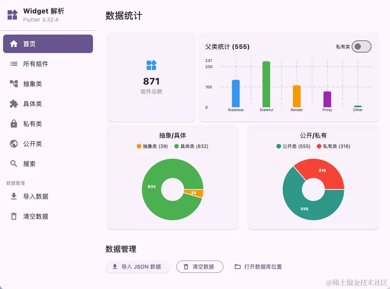Toggle the 私有类 switch on
The image size is (390, 289).
(362, 47)
